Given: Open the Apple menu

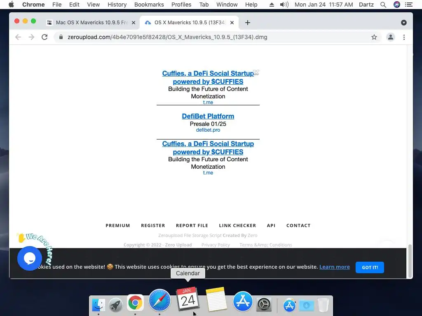Looking at the screenshot, I should click(x=11, y=5).
